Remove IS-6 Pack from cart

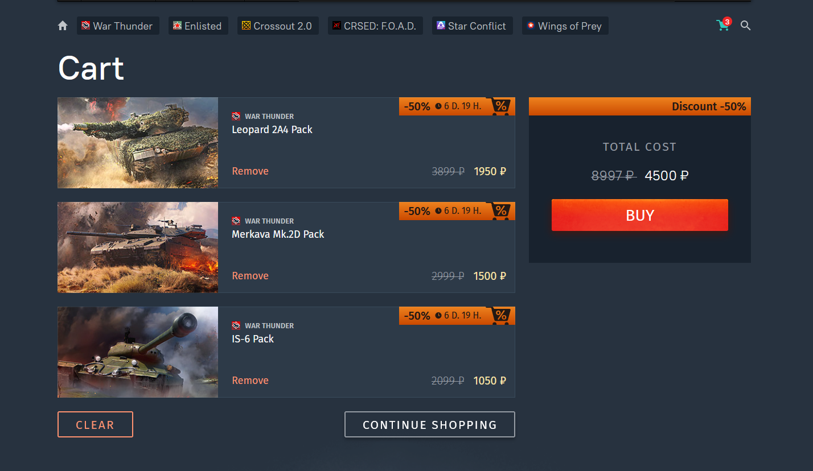pyautogui.click(x=250, y=381)
